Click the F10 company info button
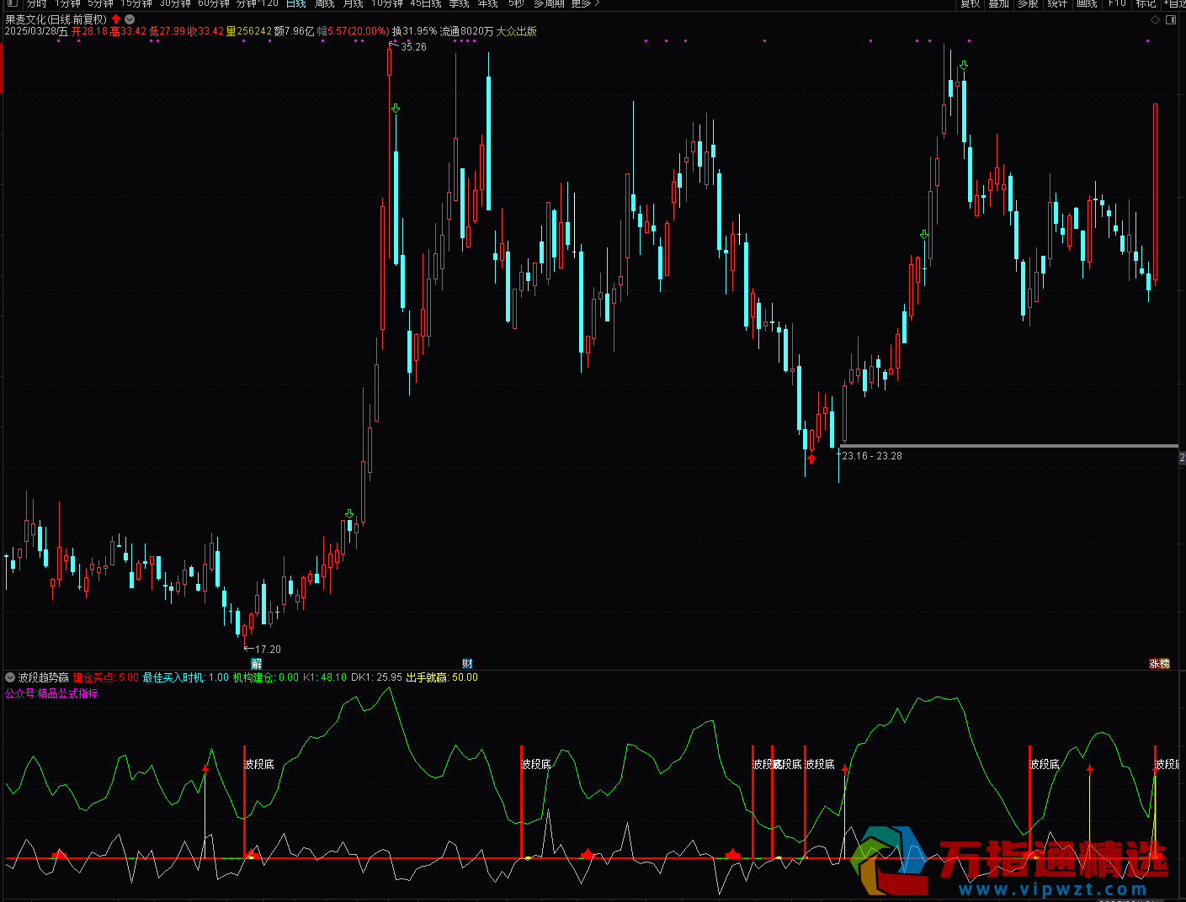 point(1117,3)
